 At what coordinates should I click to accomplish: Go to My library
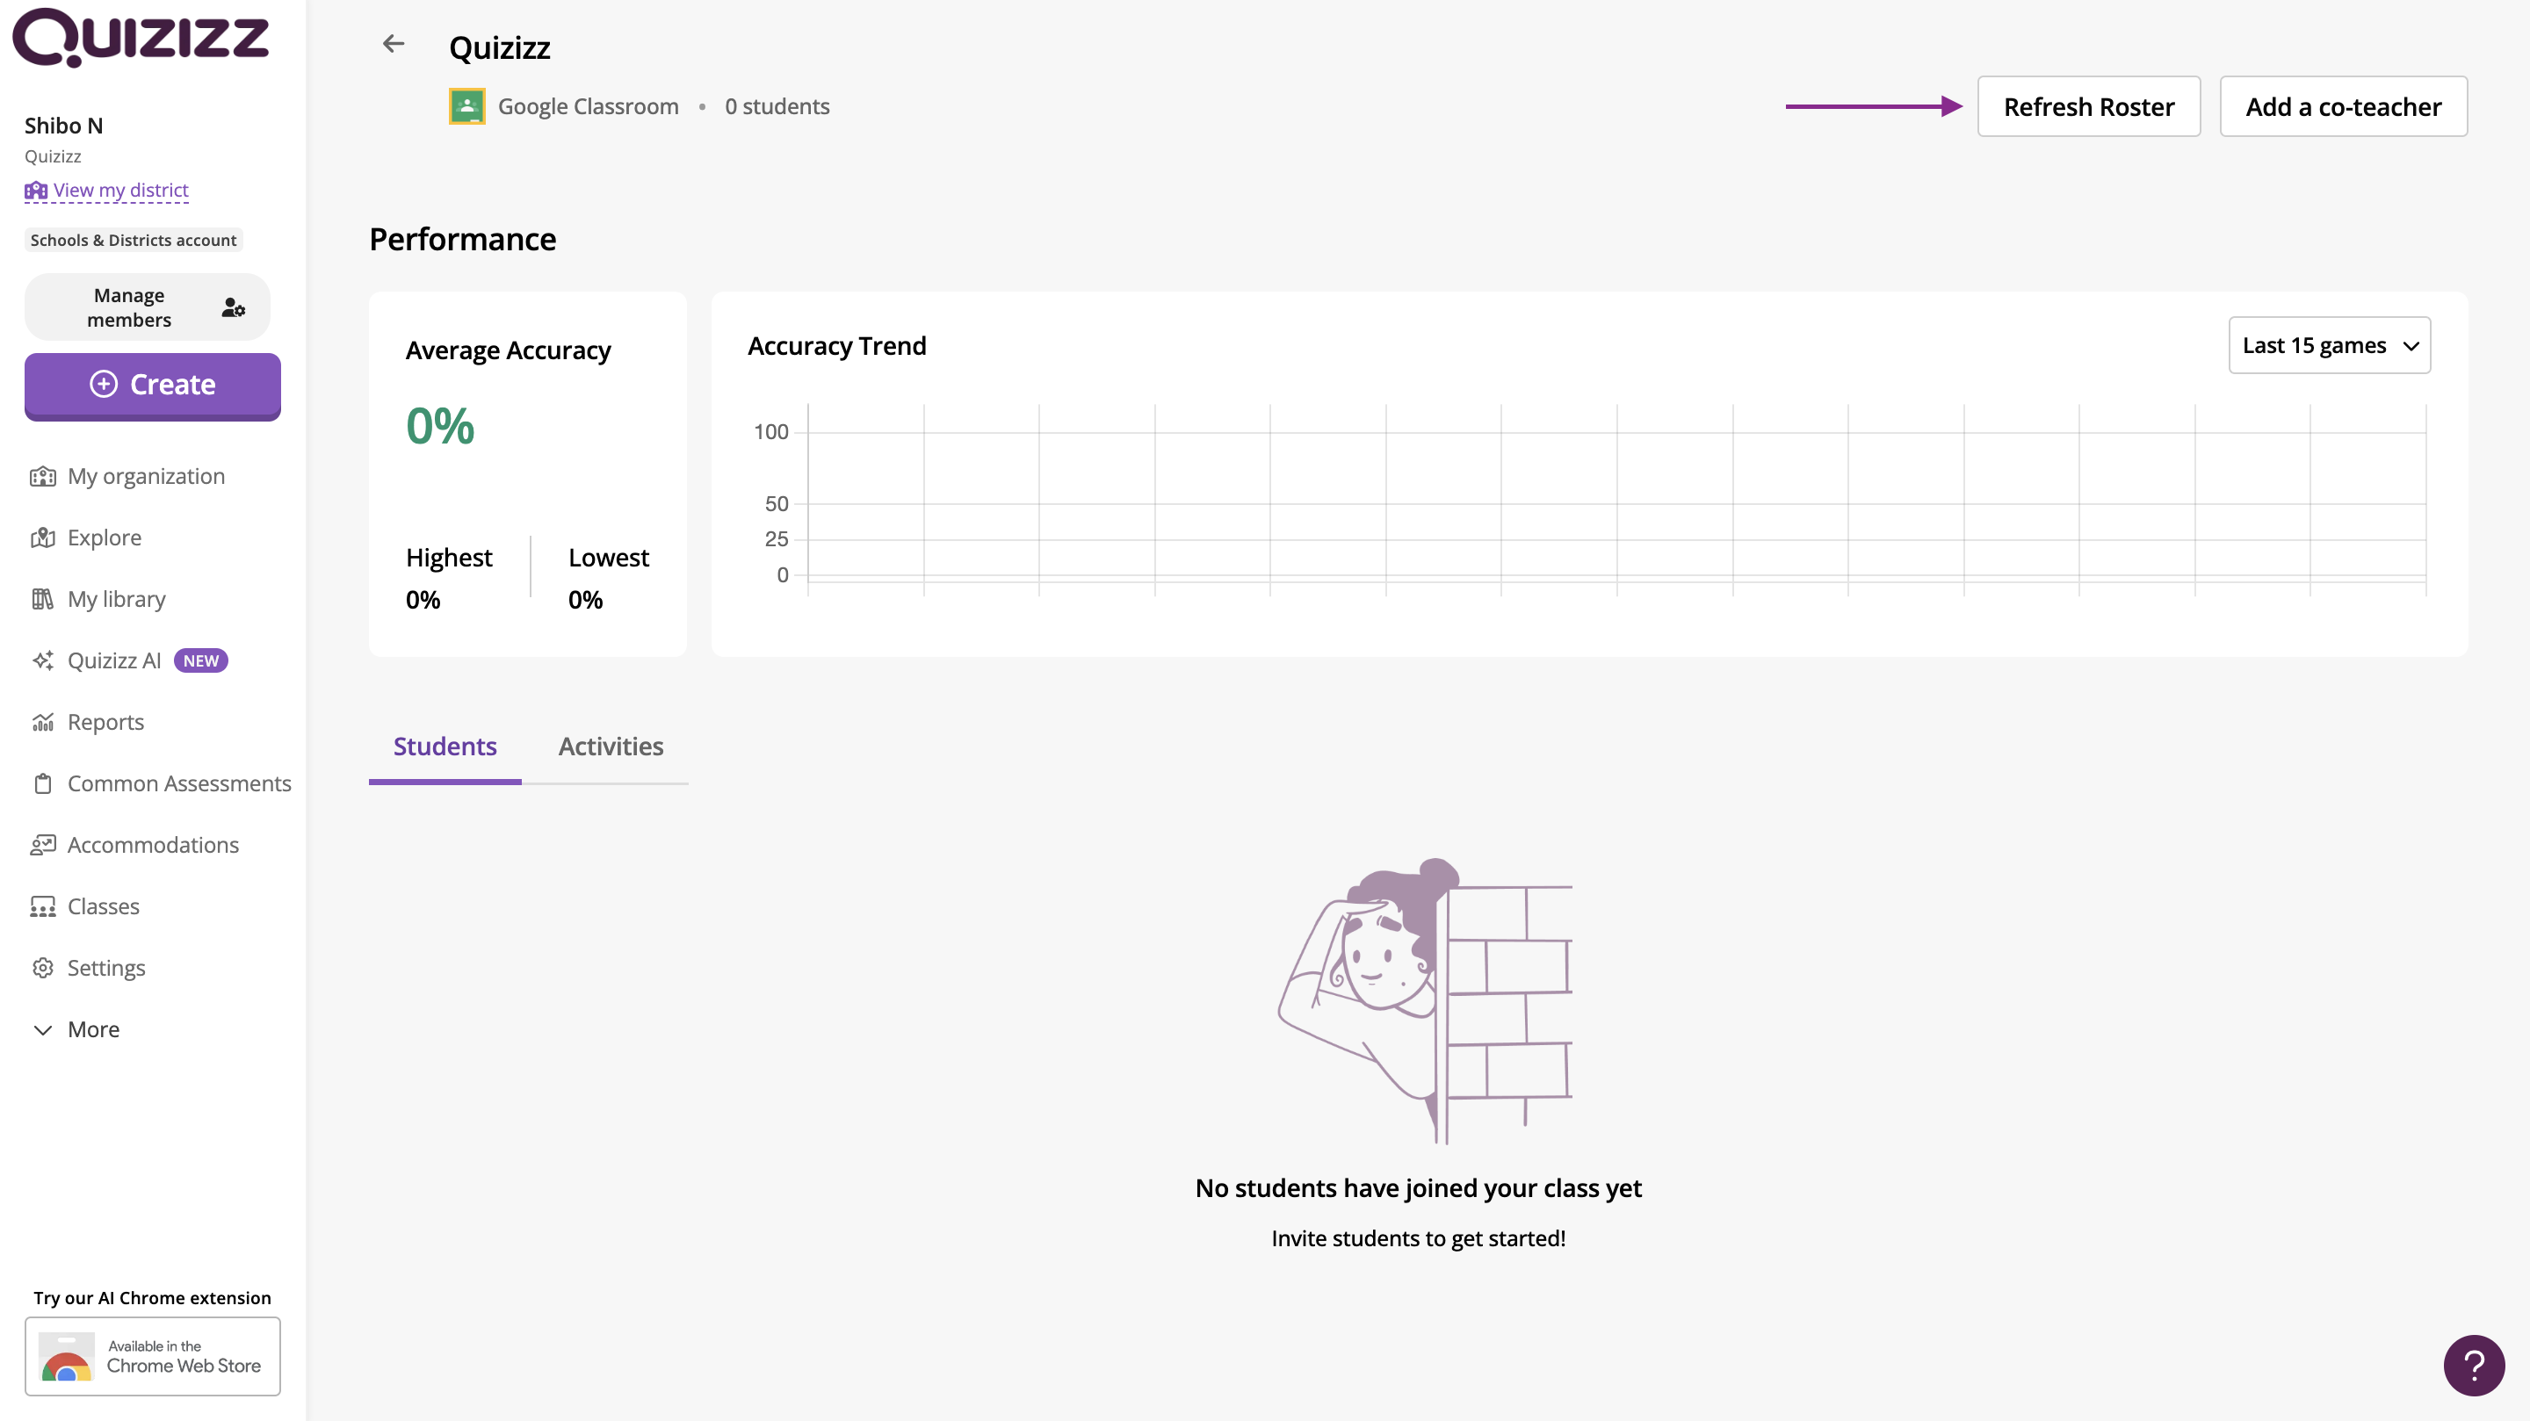[x=116, y=599]
